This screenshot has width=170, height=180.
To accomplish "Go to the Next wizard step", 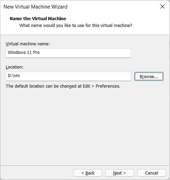I will point(120,173).
